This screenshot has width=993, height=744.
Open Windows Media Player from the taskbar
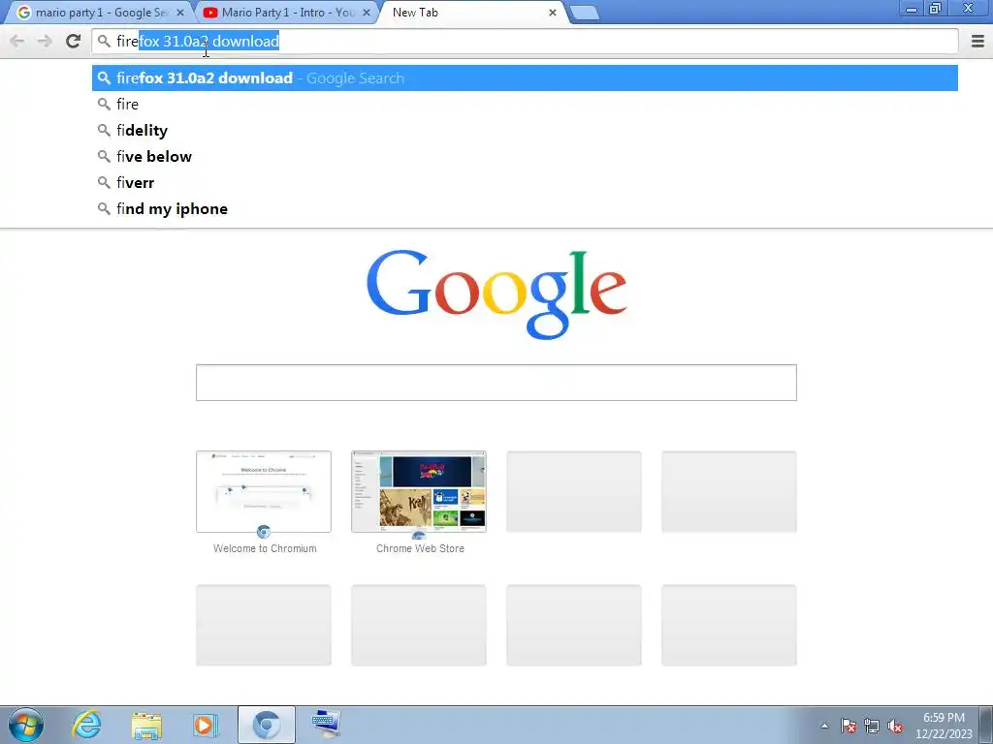pyautogui.click(x=205, y=725)
